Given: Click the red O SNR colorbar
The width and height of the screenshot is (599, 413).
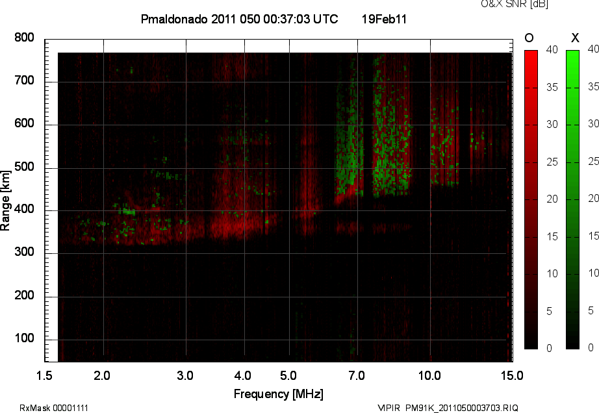Looking at the screenshot, I should 531,199.
